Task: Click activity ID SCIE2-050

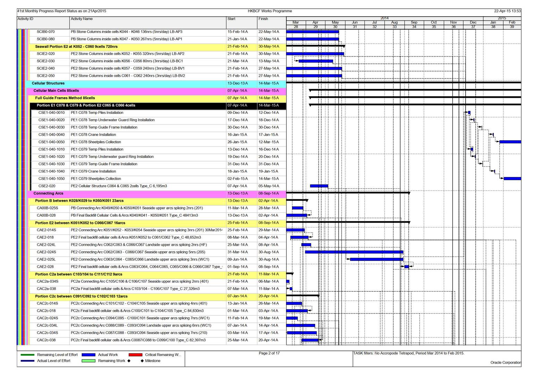Action: click(46, 76)
